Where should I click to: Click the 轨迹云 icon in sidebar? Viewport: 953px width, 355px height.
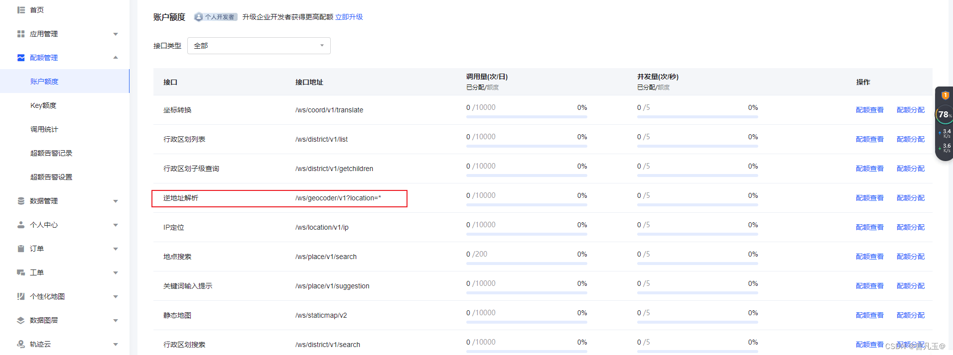tap(21, 344)
